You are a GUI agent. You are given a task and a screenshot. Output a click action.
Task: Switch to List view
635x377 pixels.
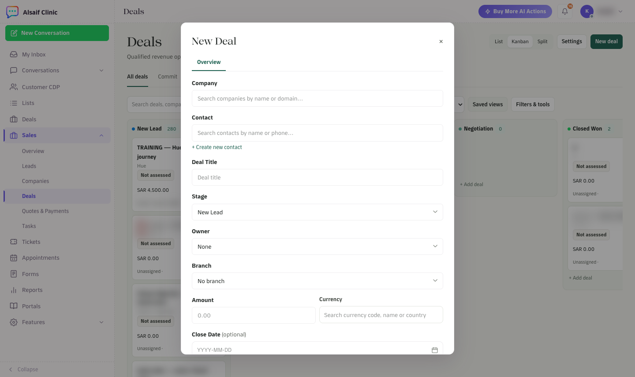pos(499,41)
